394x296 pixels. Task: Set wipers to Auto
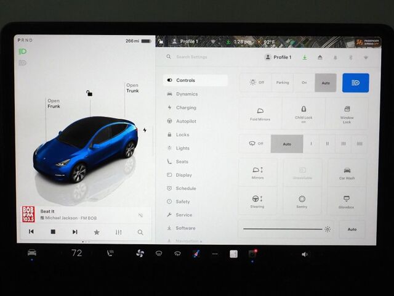coord(287,144)
